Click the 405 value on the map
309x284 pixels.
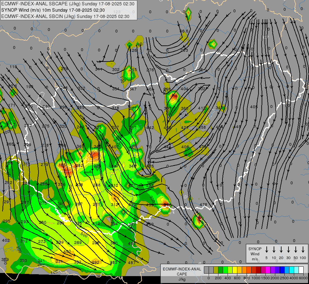[x=254, y=107]
